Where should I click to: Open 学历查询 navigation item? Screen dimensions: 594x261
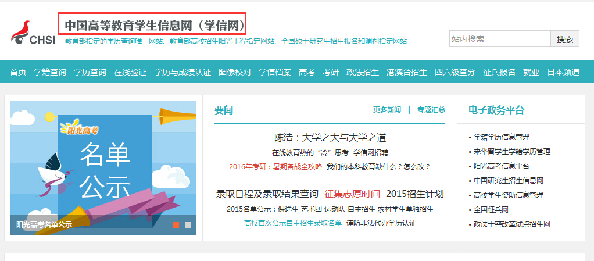pyautogui.click(x=90, y=72)
